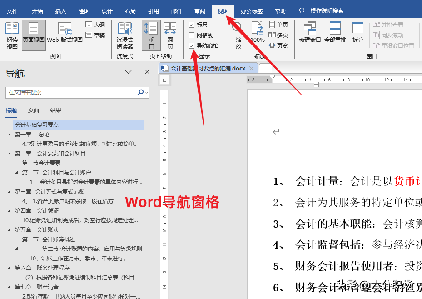Open the 文件 menu tab

(12, 11)
